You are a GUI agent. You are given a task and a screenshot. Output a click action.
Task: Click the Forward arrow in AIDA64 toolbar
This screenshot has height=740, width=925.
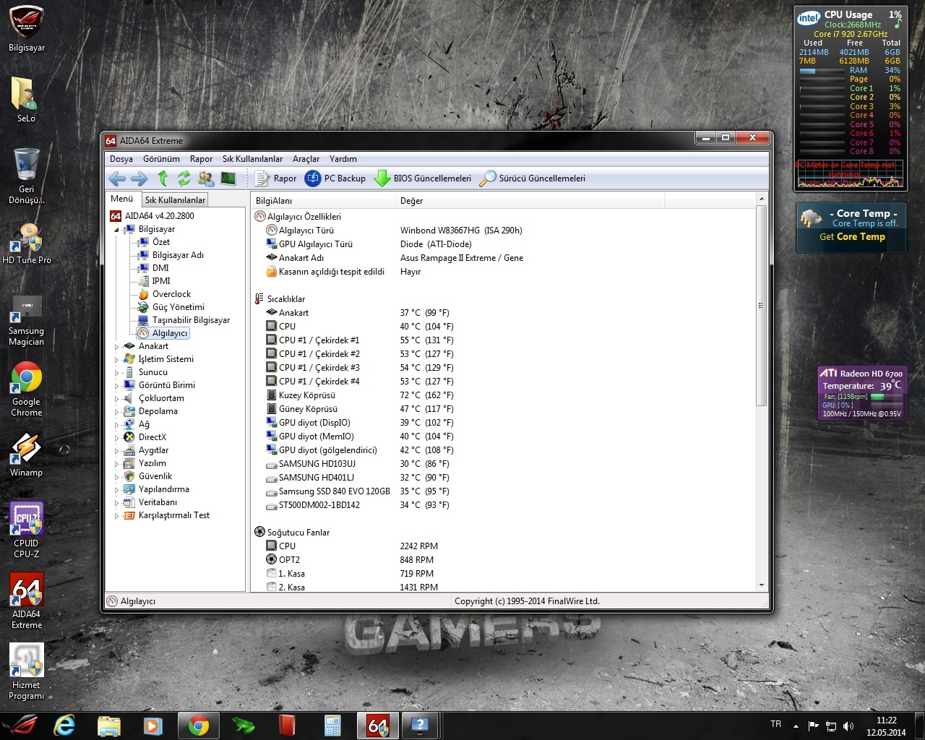click(139, 178)
